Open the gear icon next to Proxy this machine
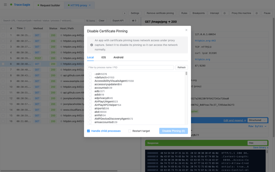Screen dimensions: 275x172 [256, 13]
